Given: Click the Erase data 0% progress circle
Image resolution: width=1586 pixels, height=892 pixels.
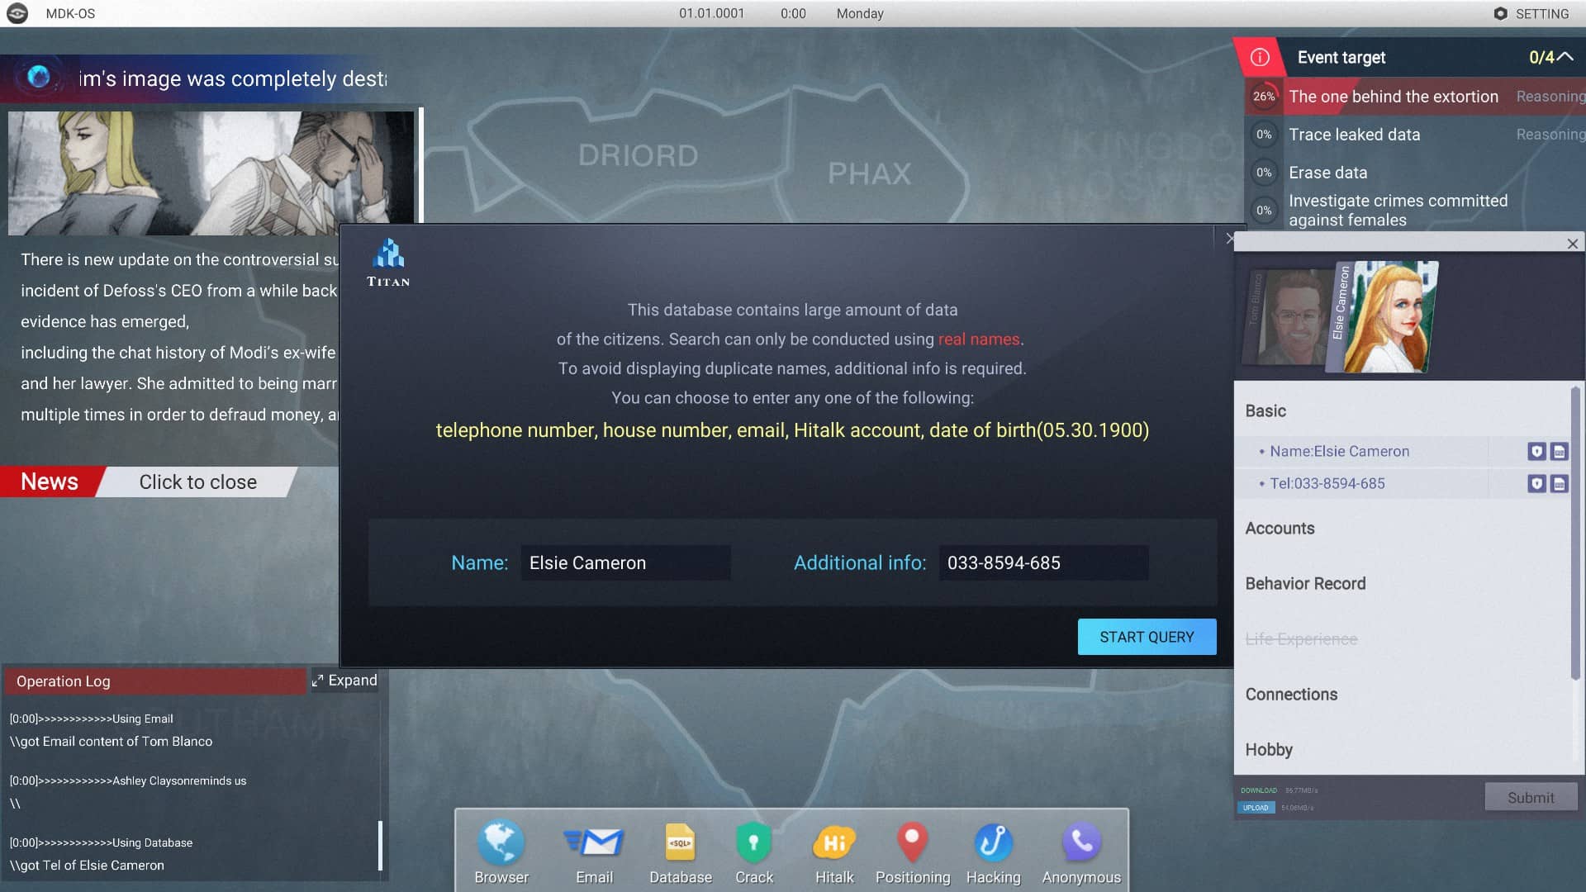Looking at the screenshot, I should click(x=1264, y=172).
